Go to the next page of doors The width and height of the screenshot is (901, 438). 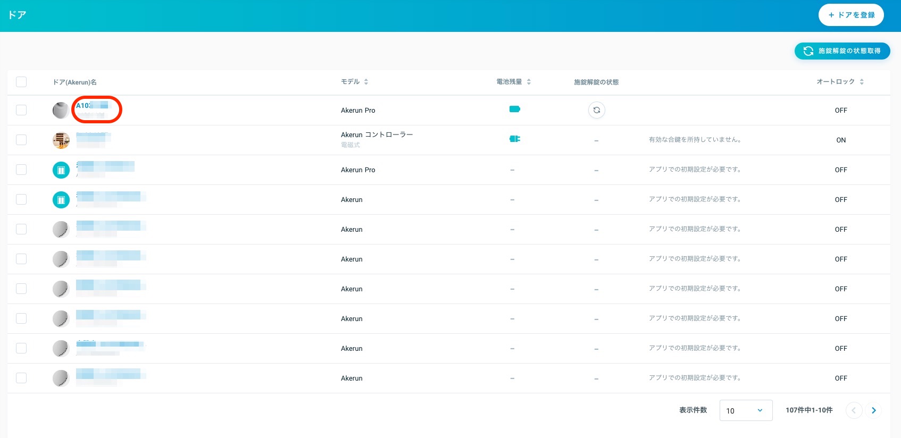[x=873, y=410]
